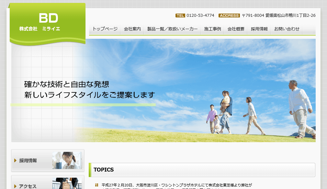This screenshot has width=327, height=189.
Task: Click the headline 確かな技術と自由な発想
Action: click(x=67, y=84)
